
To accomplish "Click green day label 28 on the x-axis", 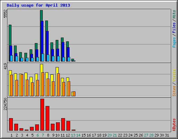I will point(151,135).
